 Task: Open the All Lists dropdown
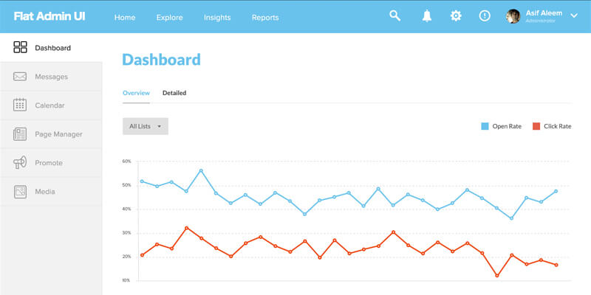tap(146, 126)
